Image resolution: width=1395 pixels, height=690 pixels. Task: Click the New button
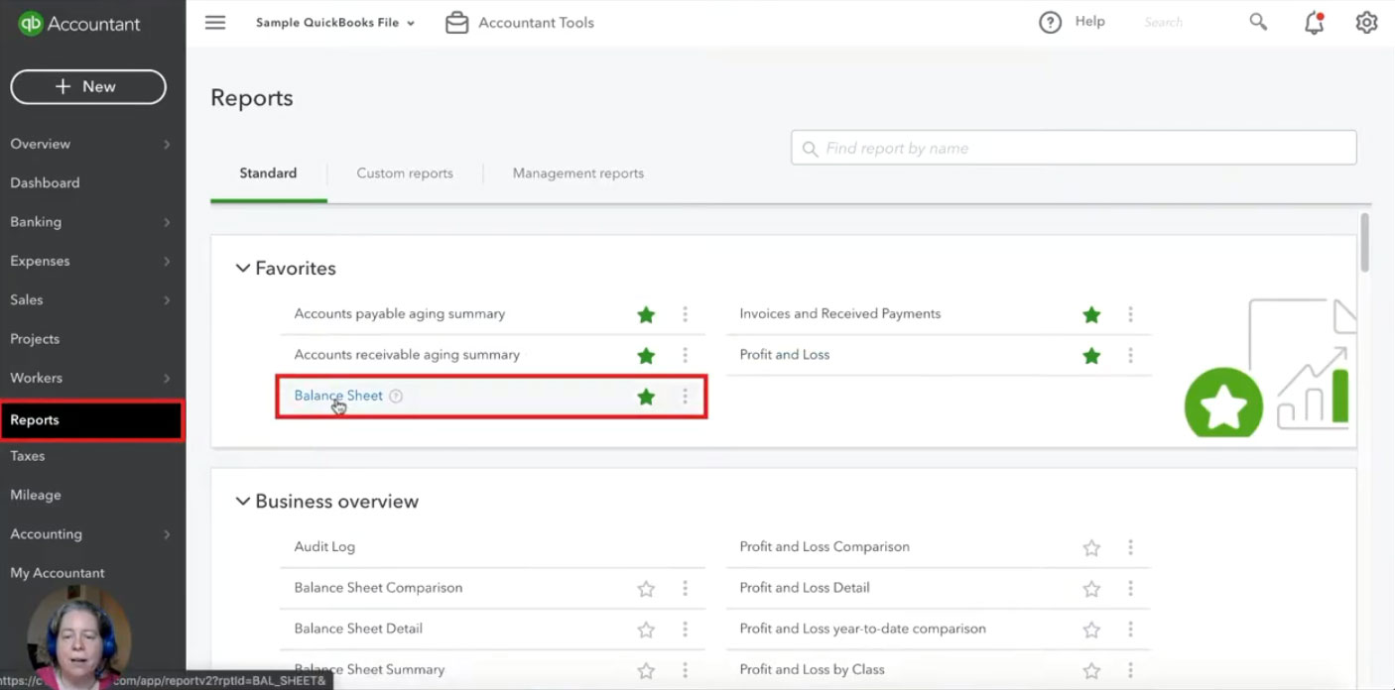coord(88,86)
